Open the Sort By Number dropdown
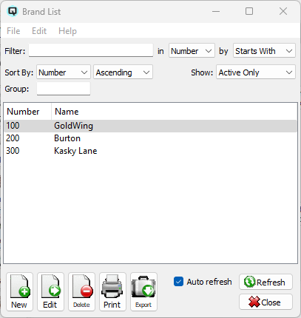The width and height of the screenshot is (301, 318). (64, 72)
